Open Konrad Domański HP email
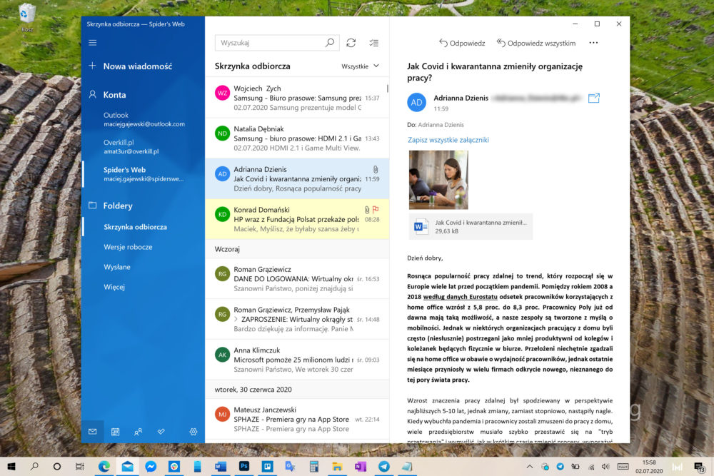714x476 pixels. pyautogui.click(x=297, y=219)
